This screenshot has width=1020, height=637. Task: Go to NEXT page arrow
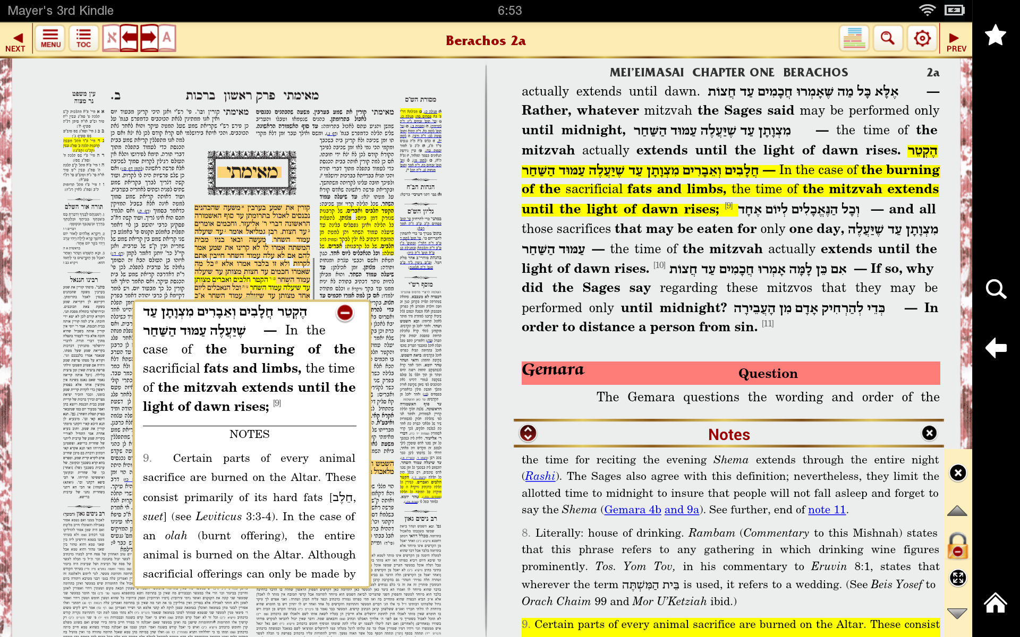click(x=16, y=41)
